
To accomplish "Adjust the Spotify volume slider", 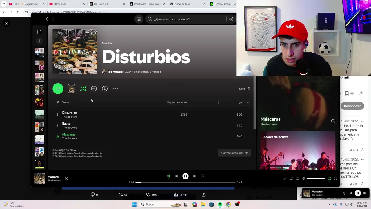I will click(316, 179).
